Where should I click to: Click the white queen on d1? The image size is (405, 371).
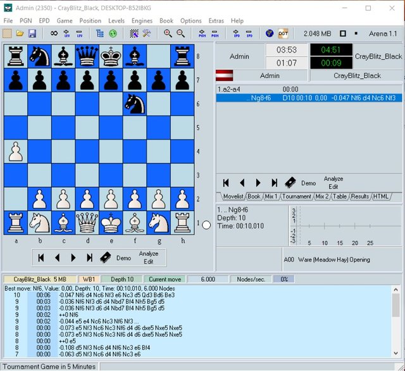click(x=87, y=223)
